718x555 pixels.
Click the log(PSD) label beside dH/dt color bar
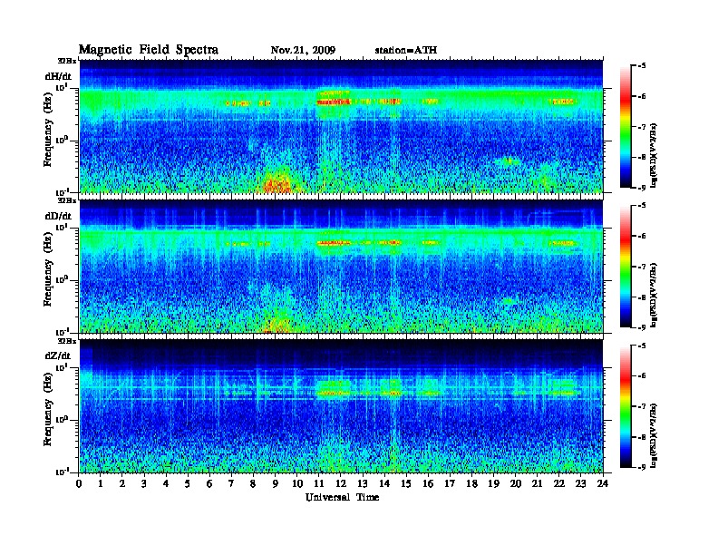pyautogui.click(x=654, y=155)
